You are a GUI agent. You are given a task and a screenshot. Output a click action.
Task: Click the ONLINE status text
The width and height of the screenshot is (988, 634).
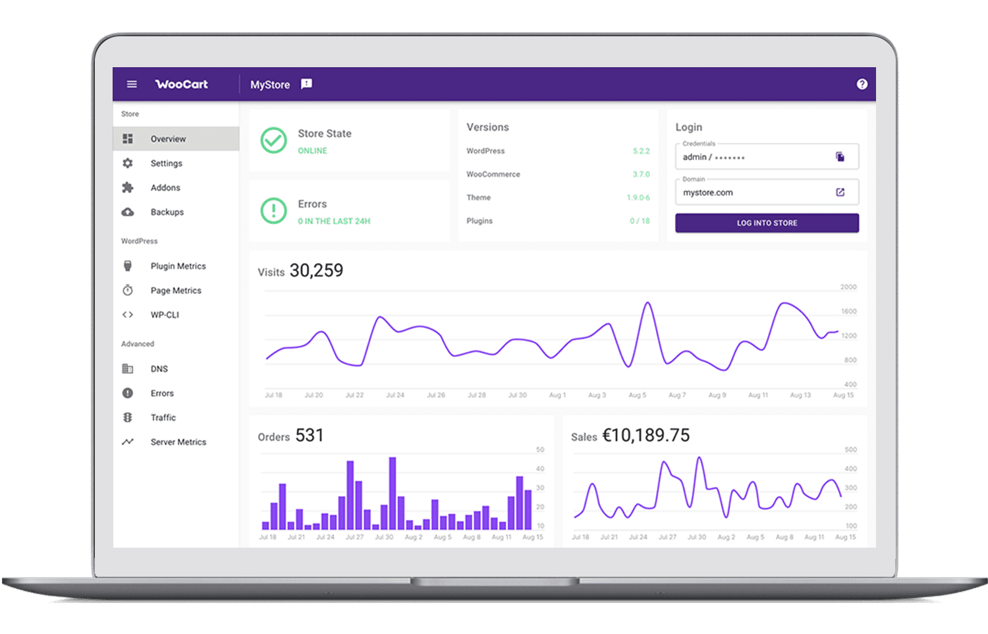[312, 150]
